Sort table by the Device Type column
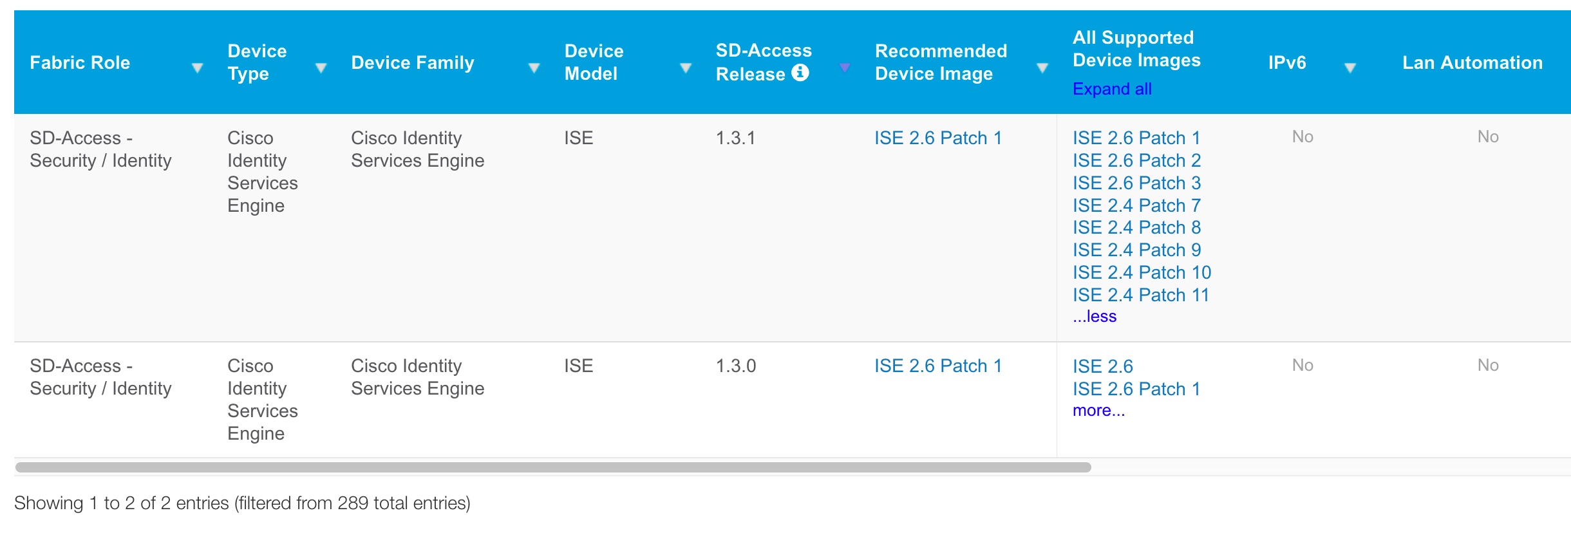This screenshot has width=1571, height=533. coord(321,67)
